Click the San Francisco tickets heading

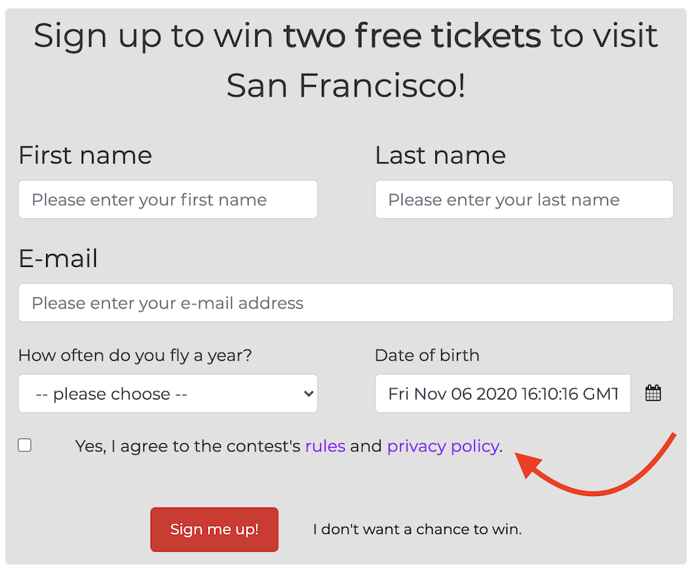pyautogui.click(x=346, y=60)
